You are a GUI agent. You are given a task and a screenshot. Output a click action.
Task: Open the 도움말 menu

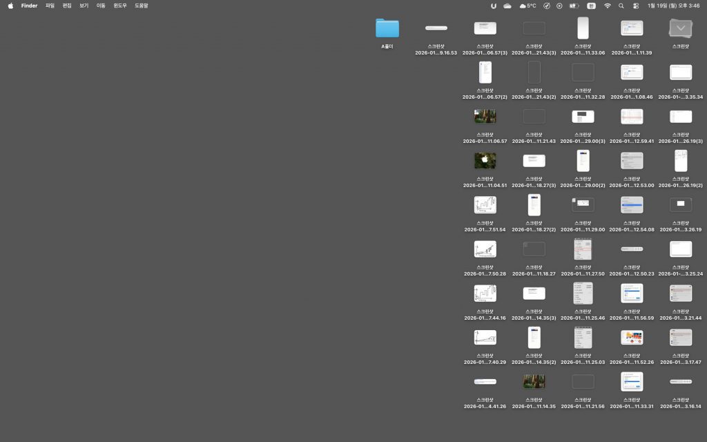(x=141, y=6)
